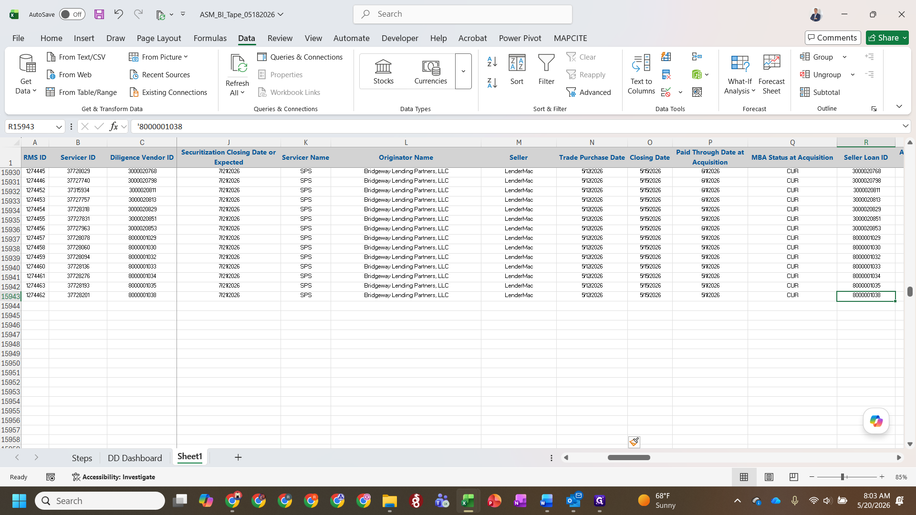The image size is (916, 515).
Task: Add a new sheet
Action: [x=238, y=457]
